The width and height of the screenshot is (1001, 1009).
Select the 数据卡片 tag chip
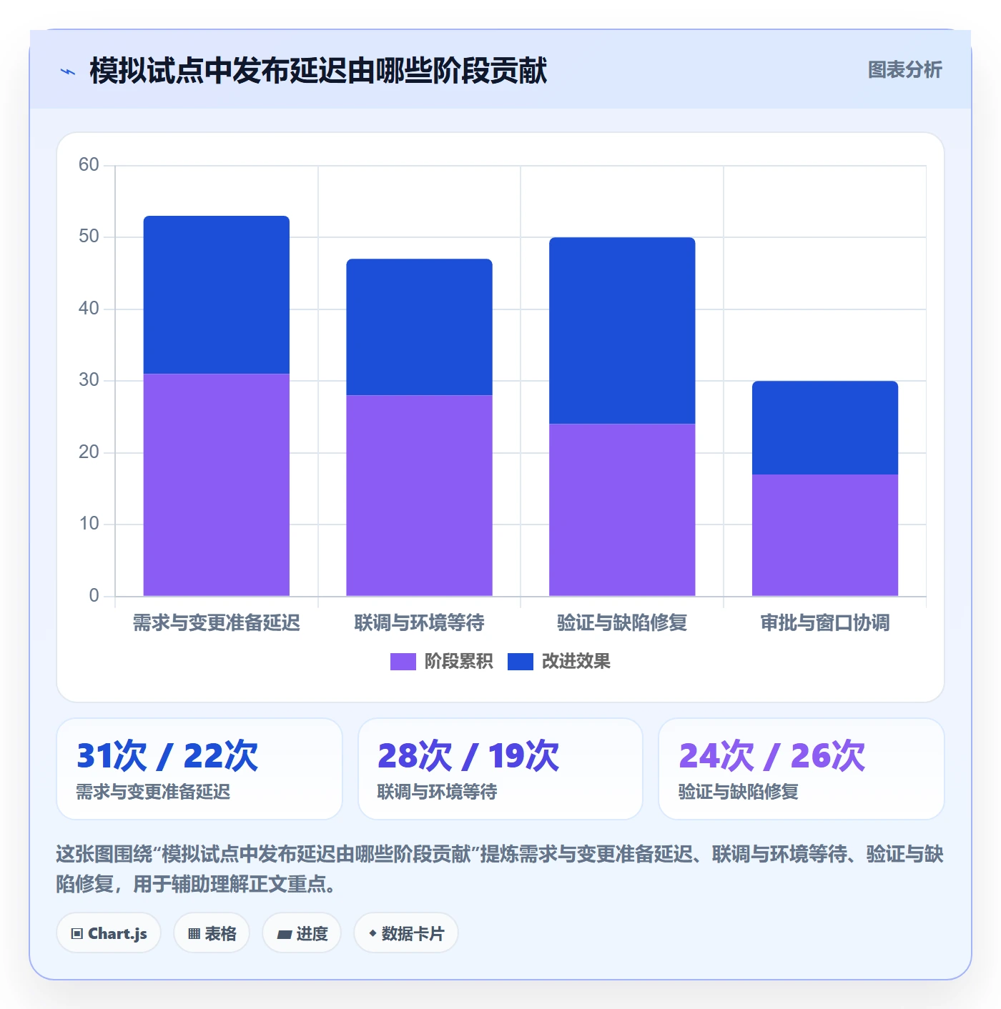pyautogui.click(x=406, y=933)
